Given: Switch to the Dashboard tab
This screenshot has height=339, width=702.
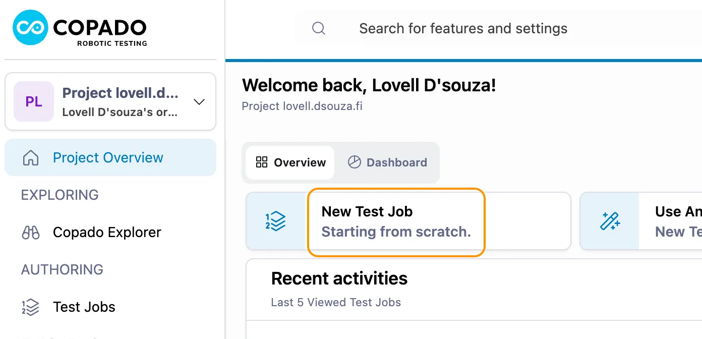Looking at the screenshot, I should [x=387, y=162].
